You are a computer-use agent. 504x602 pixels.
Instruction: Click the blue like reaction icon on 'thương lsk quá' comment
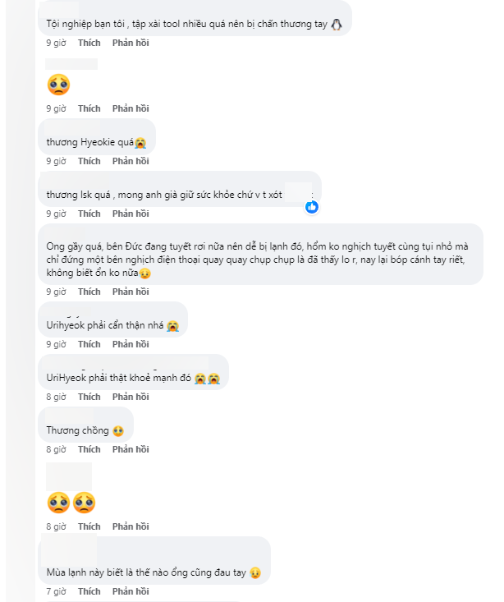(312, 207)
